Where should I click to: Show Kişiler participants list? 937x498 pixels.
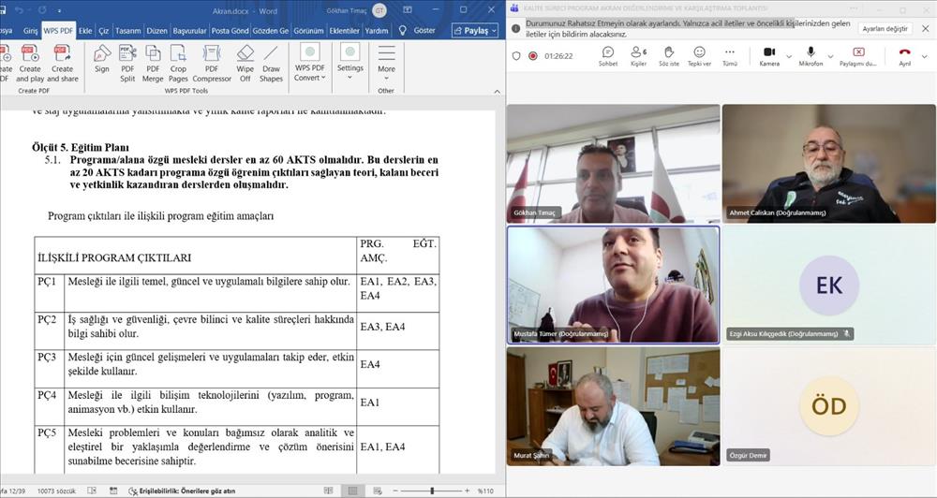tap(638, 55)
